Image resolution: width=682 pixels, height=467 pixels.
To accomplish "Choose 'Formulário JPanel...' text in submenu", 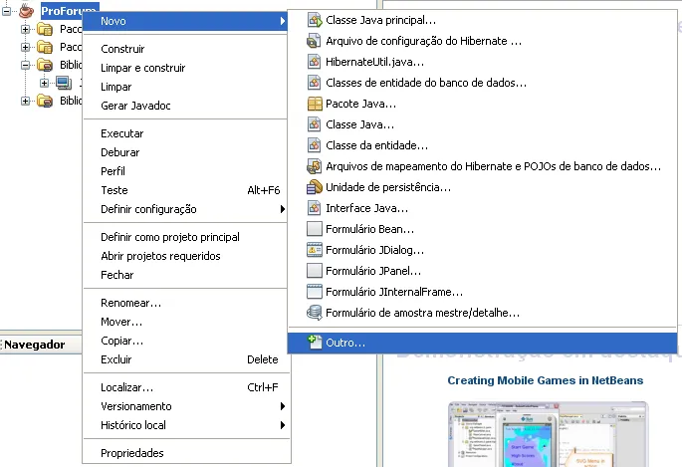I will (373, 271).
